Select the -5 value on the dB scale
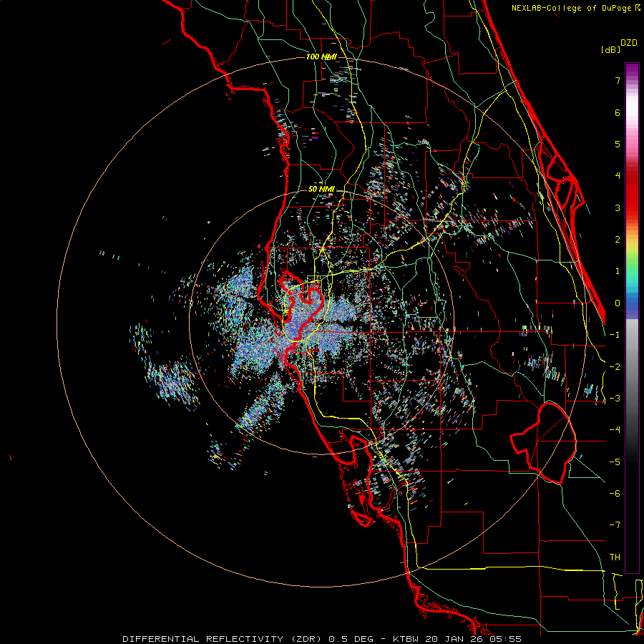Viewport: 644px width, 644px height. coord(615,462)
